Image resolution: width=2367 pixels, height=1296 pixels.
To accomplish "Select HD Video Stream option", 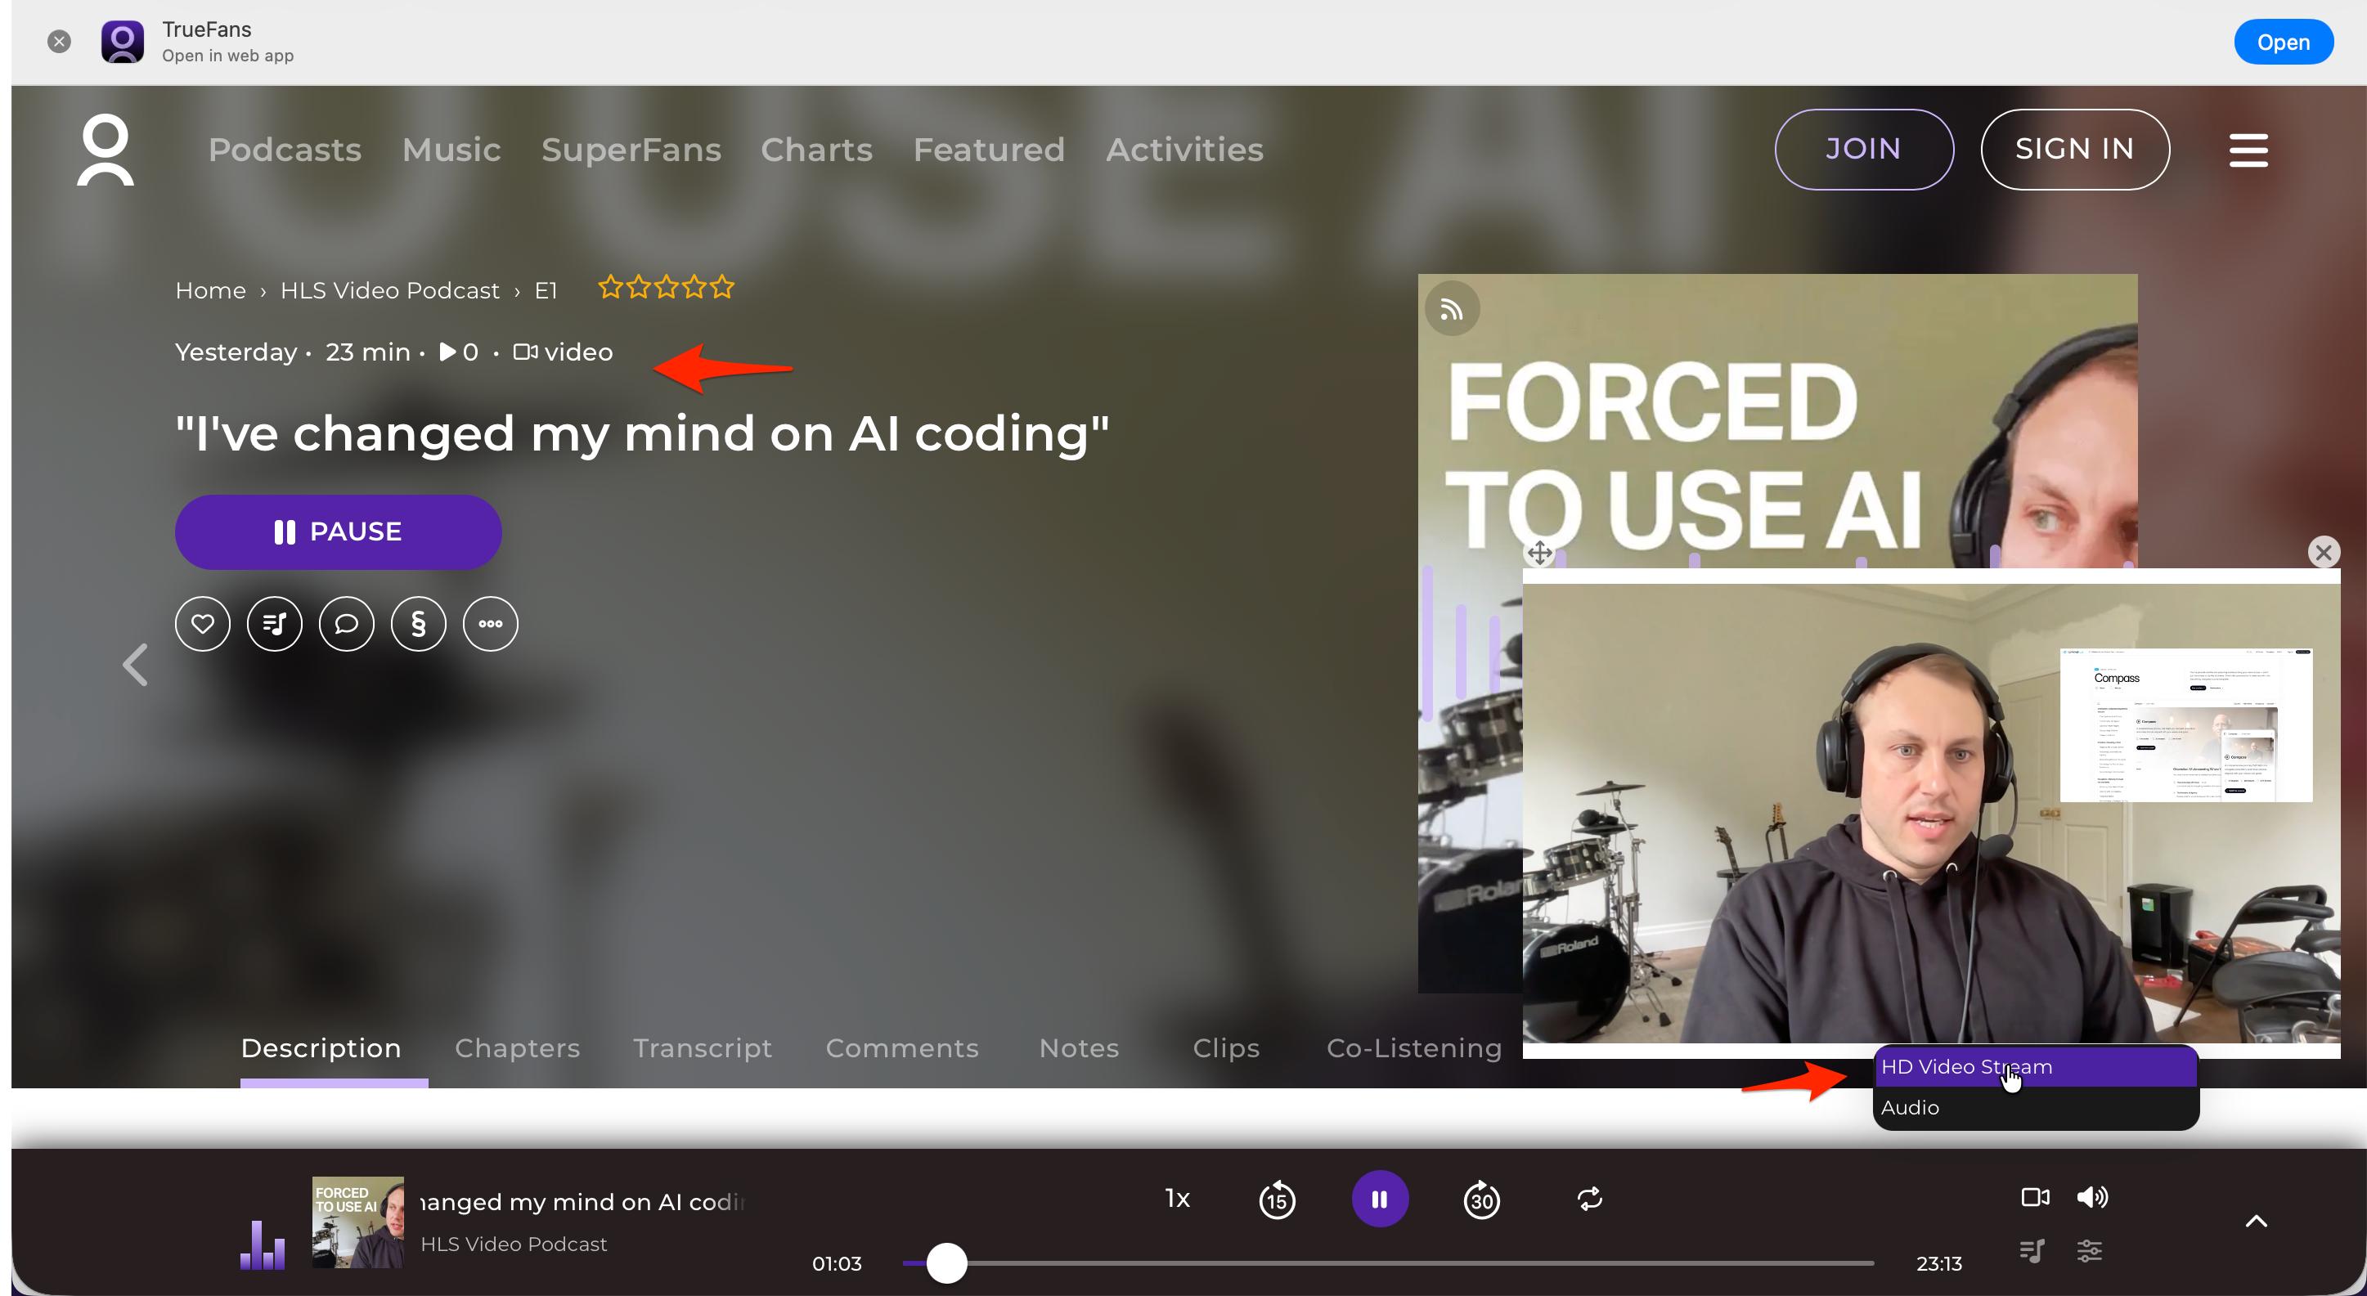I will (2035, 1066).
